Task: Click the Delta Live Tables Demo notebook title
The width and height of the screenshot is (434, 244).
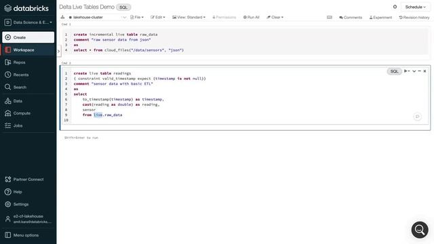Action: tap(87, 7)
